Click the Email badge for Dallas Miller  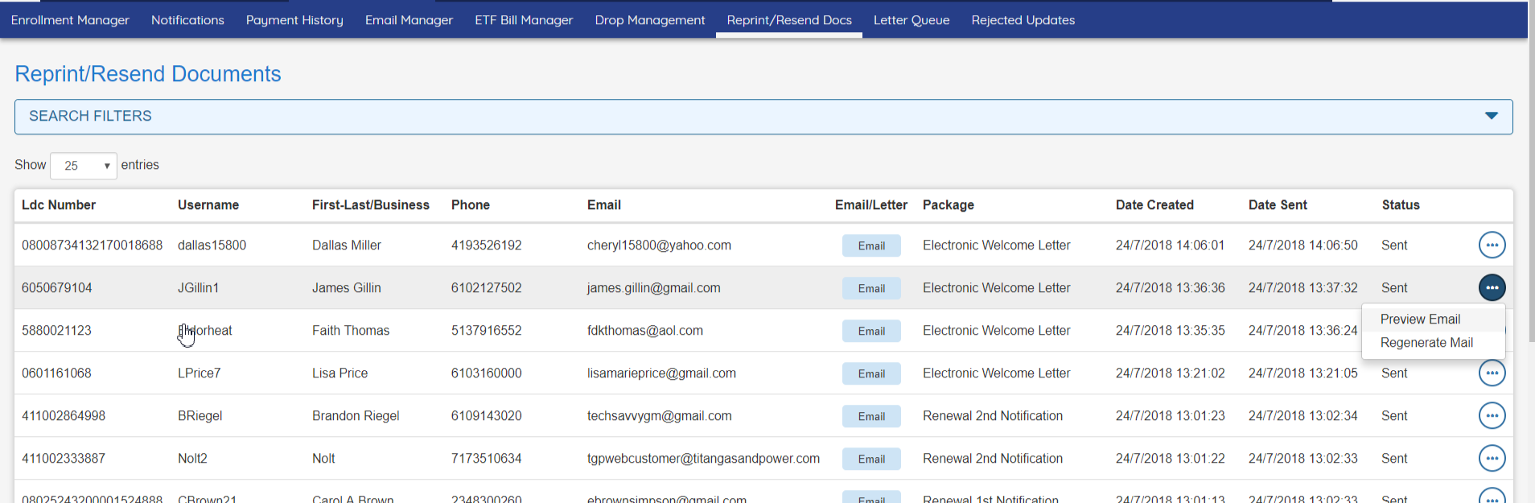point(871,245)
